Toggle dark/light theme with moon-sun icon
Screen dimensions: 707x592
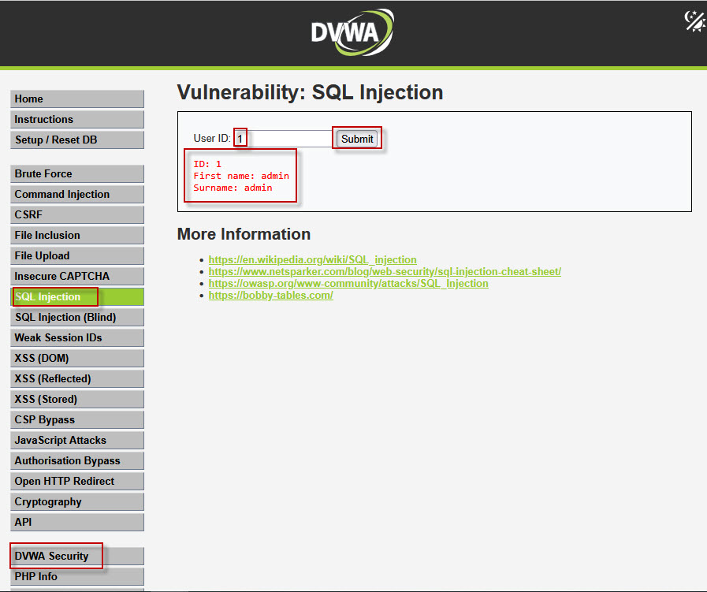point(694,20)
